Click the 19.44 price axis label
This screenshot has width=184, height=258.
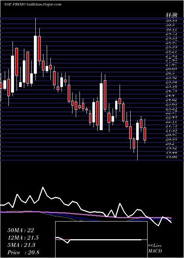tap(171, 153)
